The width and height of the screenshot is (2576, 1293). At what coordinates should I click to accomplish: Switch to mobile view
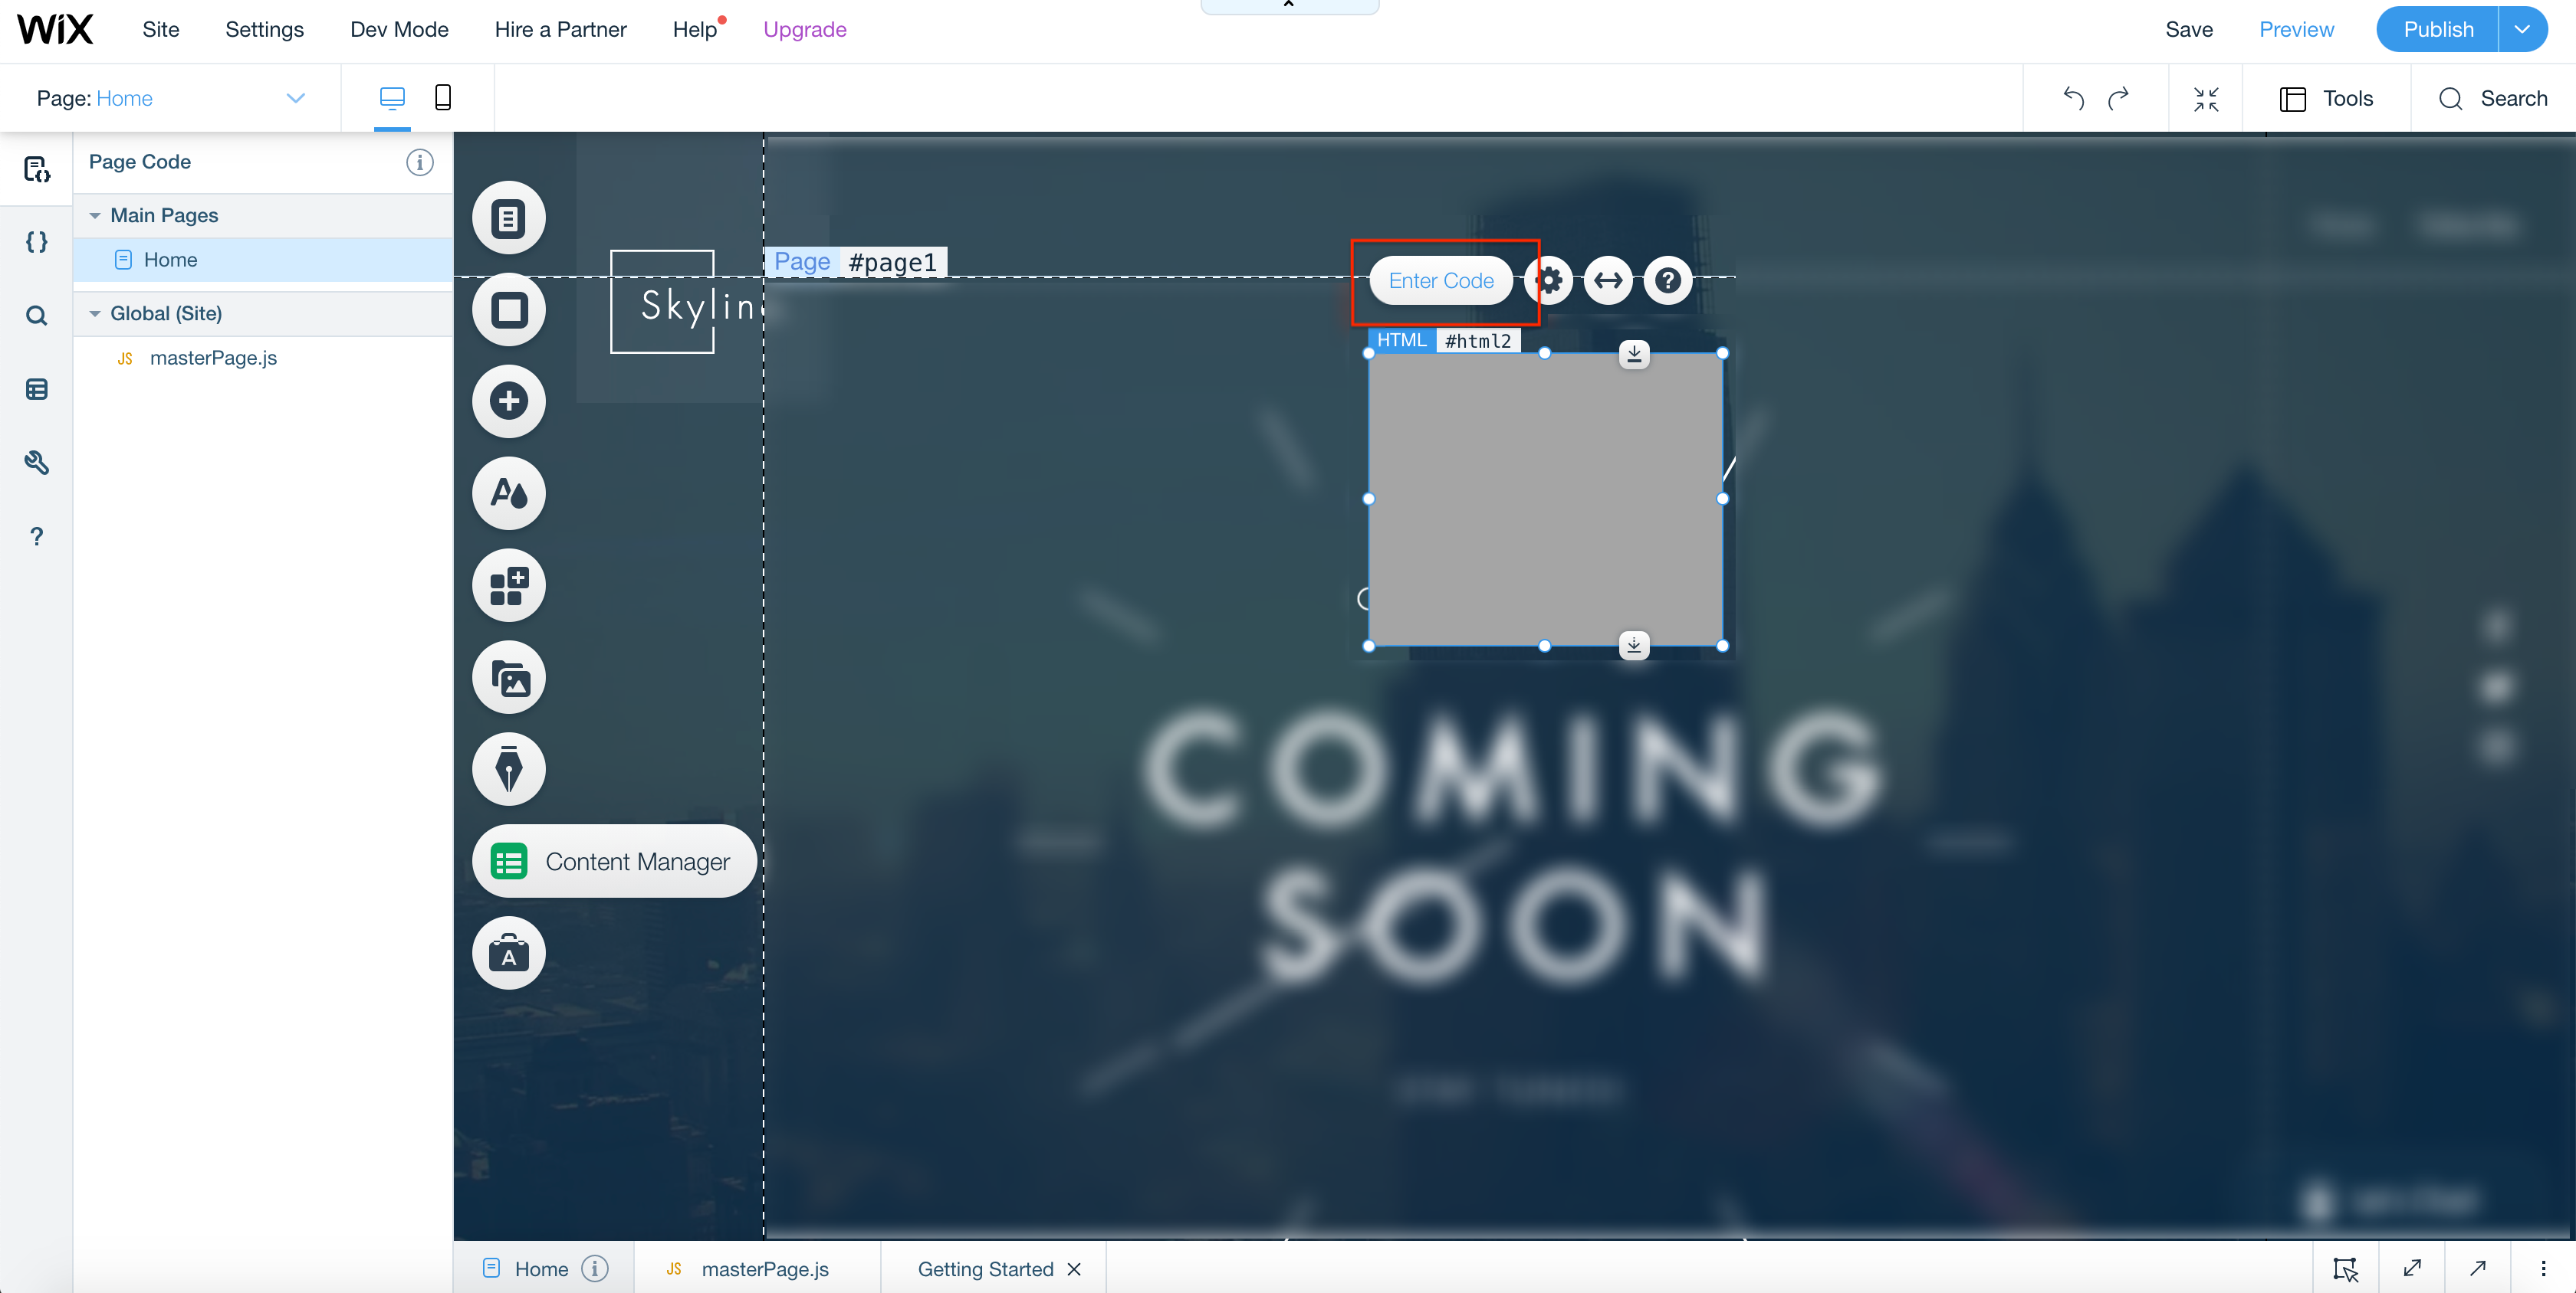(443, 98)
